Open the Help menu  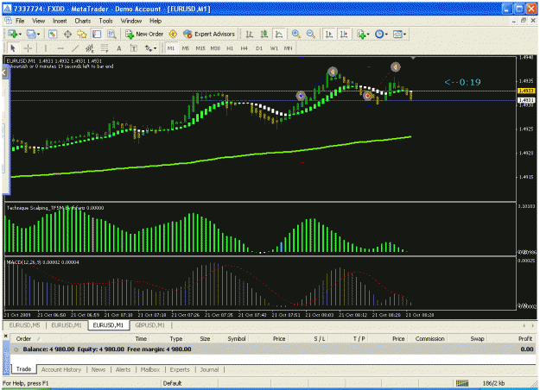(156, 21)
